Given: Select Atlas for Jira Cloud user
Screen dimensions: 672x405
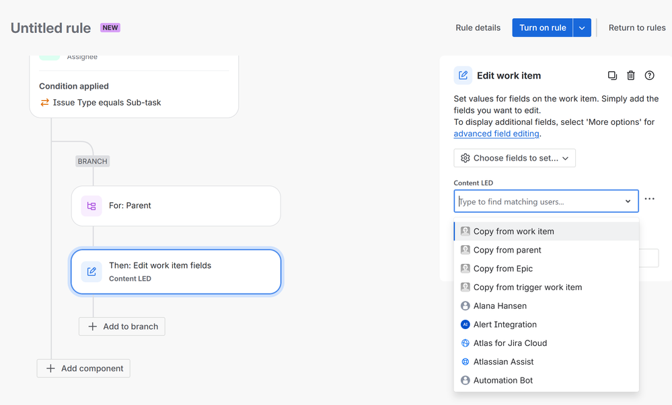Looking at the screenshot, I should [546, 343].
